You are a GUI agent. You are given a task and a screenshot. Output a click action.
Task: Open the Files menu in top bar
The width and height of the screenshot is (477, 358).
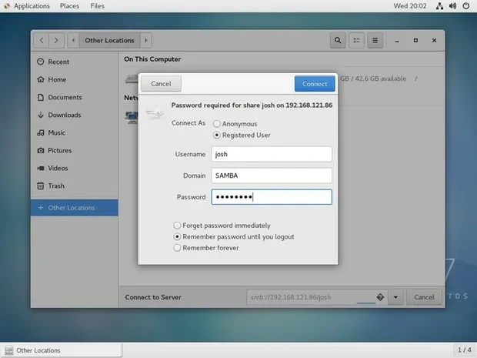click(x=98, y=6)
